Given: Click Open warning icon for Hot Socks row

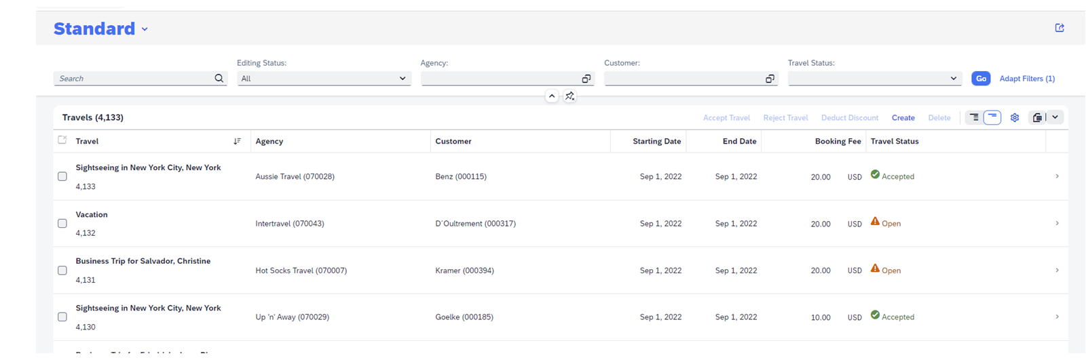Looking at the screenshot, I should (875, 268).
